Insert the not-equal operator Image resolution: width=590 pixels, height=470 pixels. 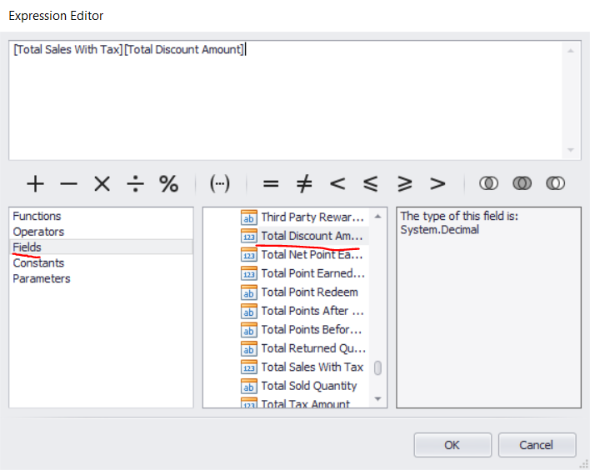304,184
